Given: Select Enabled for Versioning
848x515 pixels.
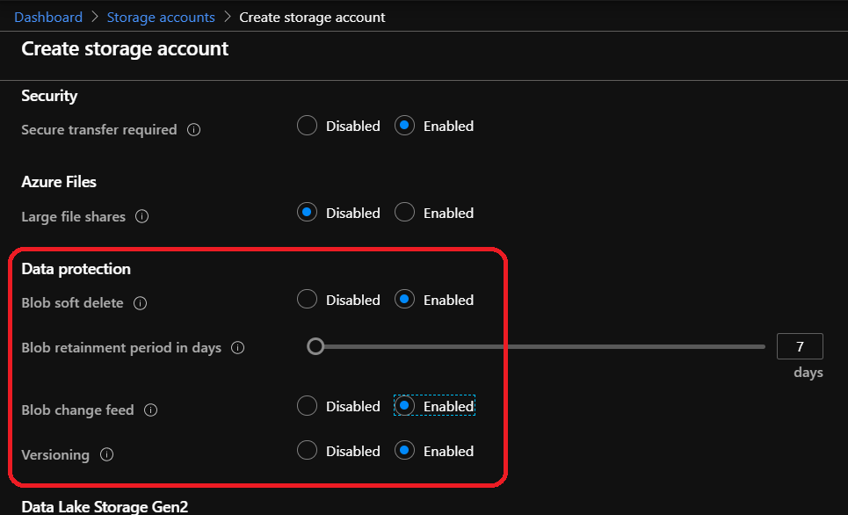Looking at the screenshot, I should 404,451.
